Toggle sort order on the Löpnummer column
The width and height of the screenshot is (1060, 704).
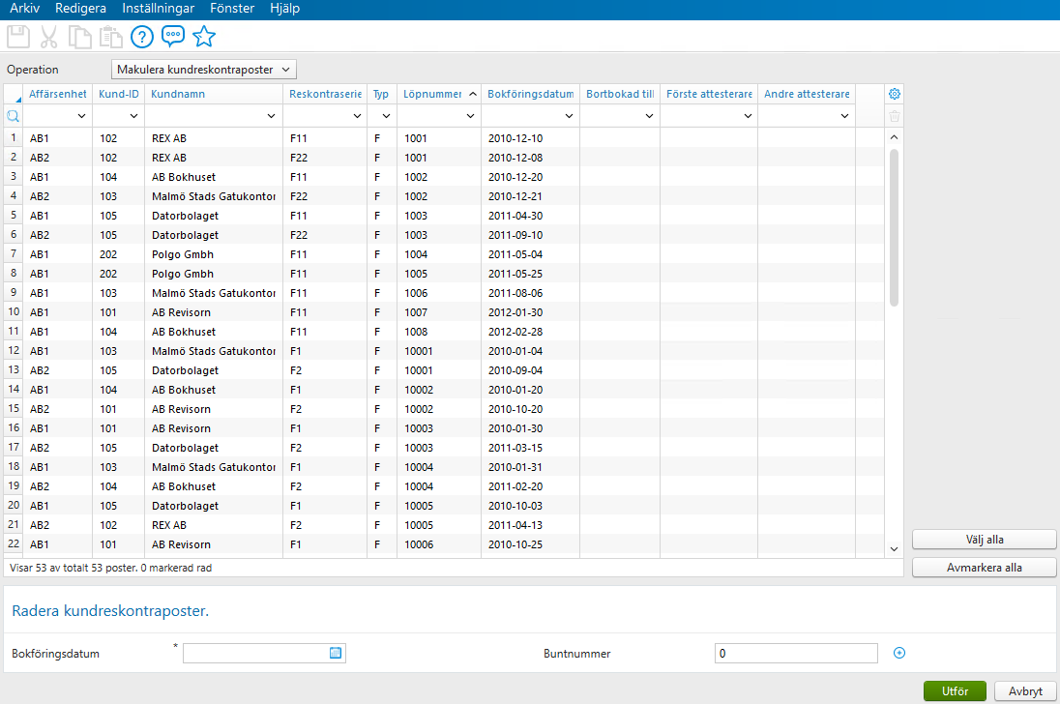pos(439,94)
